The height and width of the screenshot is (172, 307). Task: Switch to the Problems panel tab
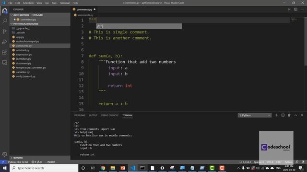tap(80, 116)
